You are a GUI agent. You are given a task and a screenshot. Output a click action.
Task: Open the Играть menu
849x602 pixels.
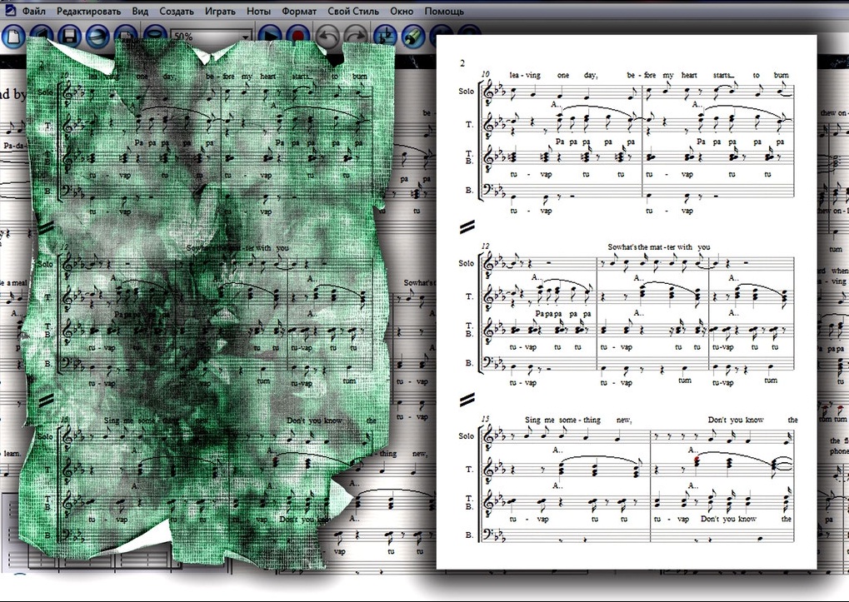coord(221,12)
